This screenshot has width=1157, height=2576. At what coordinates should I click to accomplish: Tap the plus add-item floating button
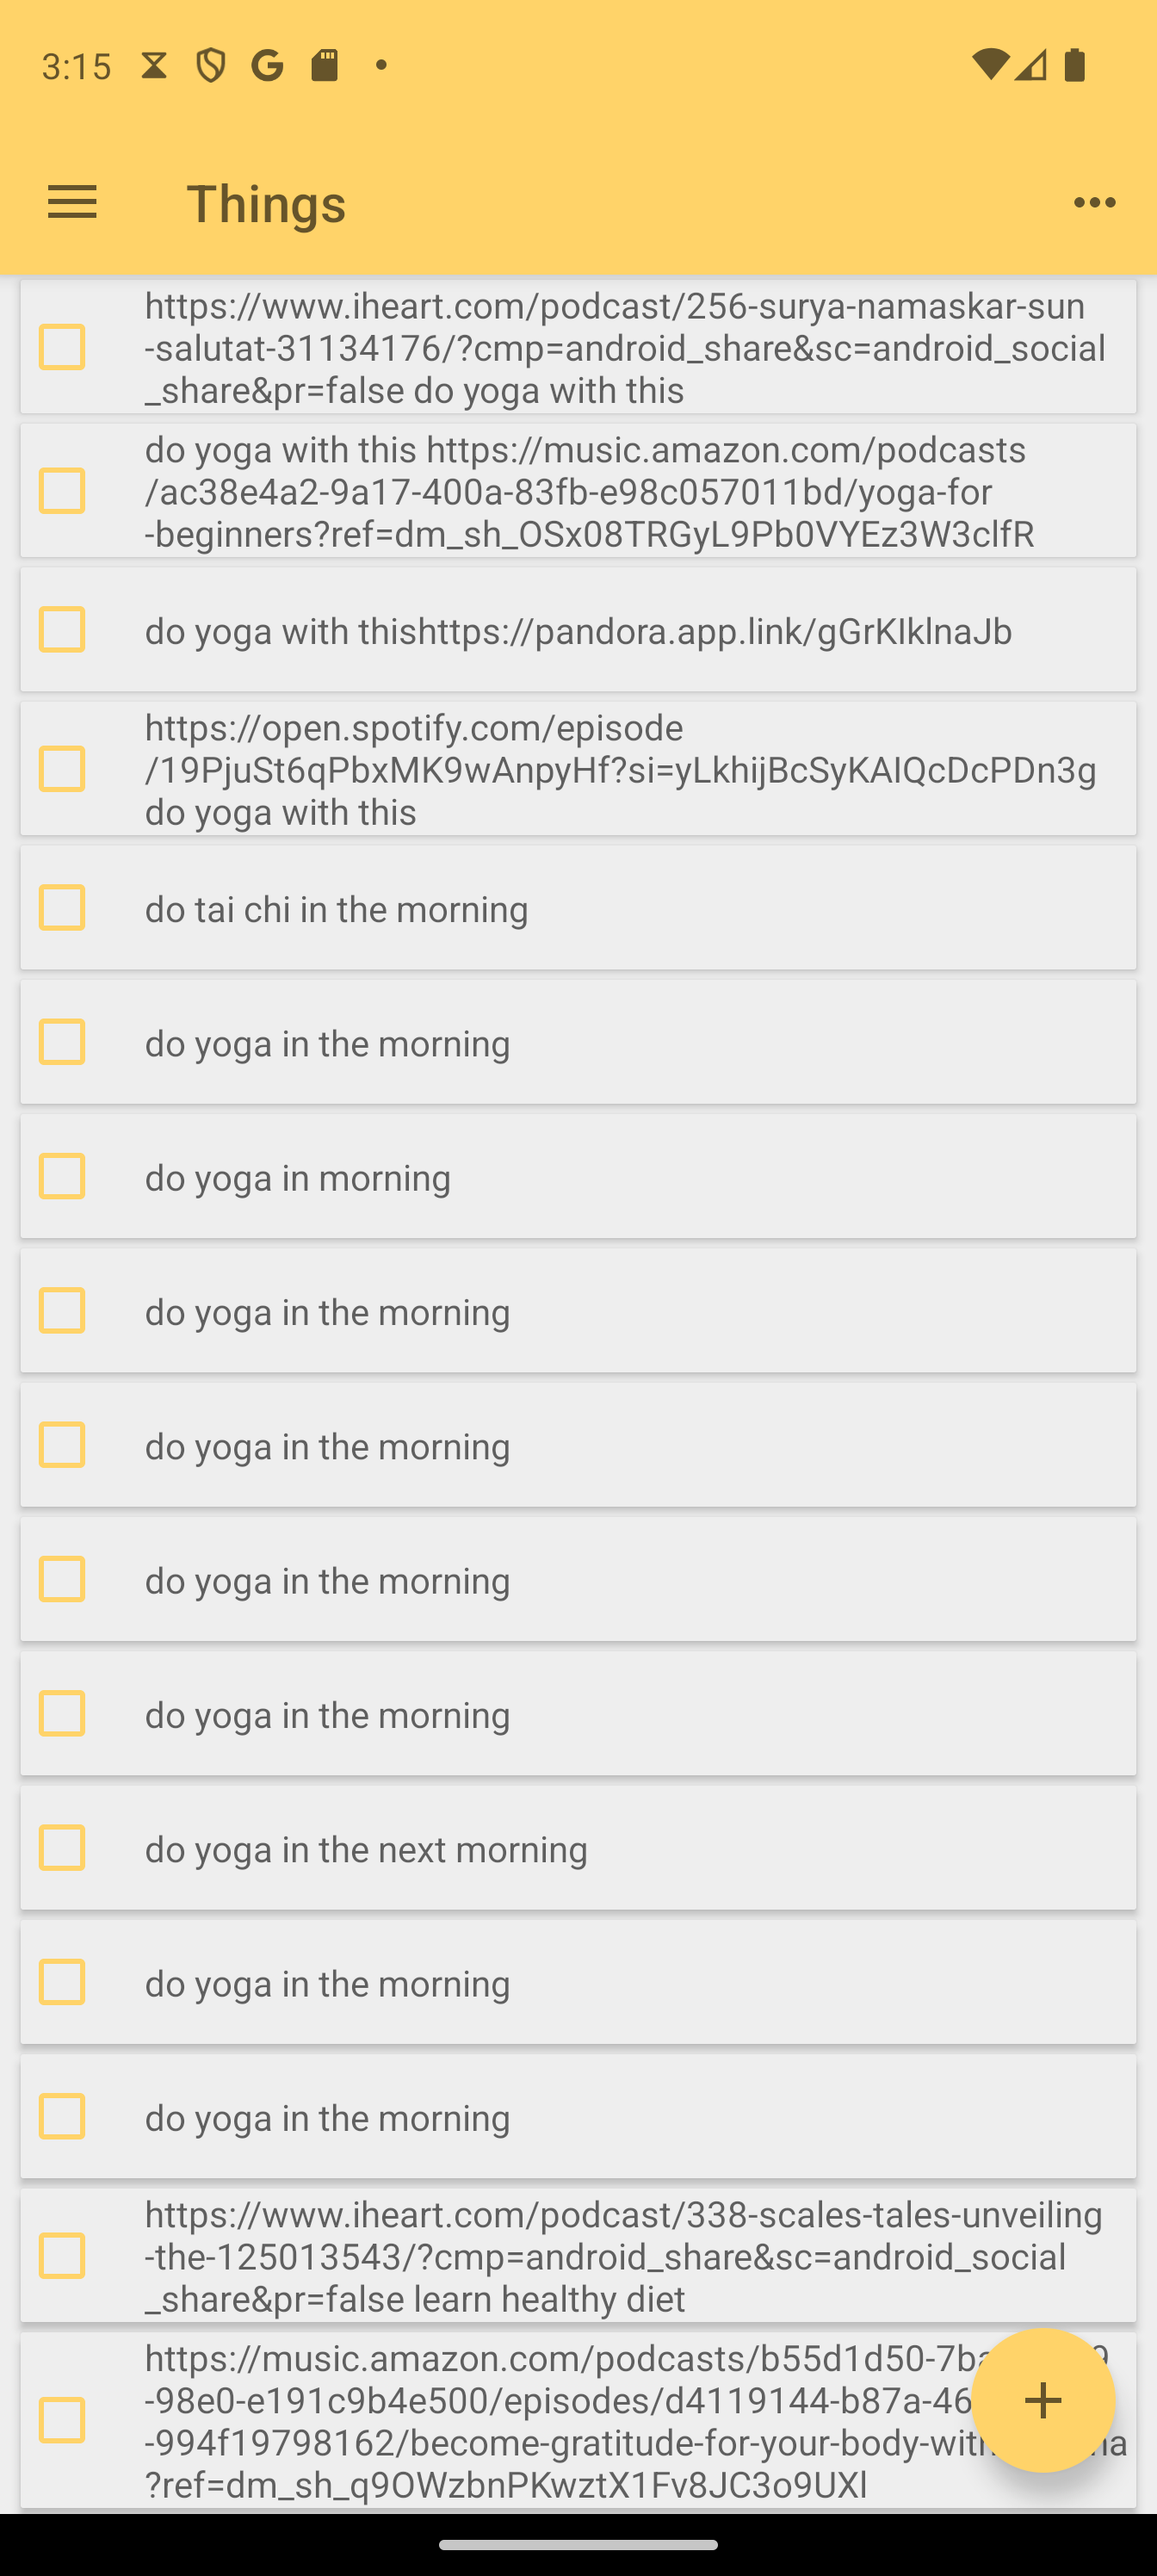point(1042,2400)
